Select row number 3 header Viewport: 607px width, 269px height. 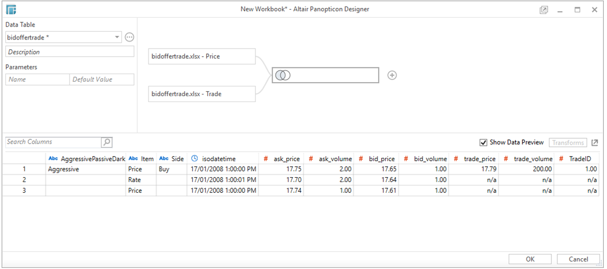tap(24, 191)
